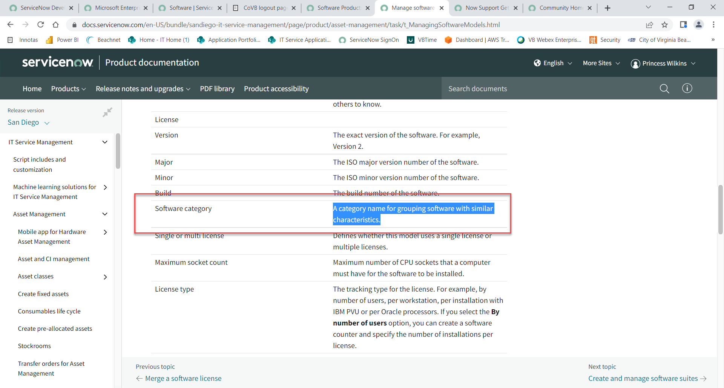Switch to the Community Home tab
Viewport: 724px width, 388px height.
tap(560, 8)
